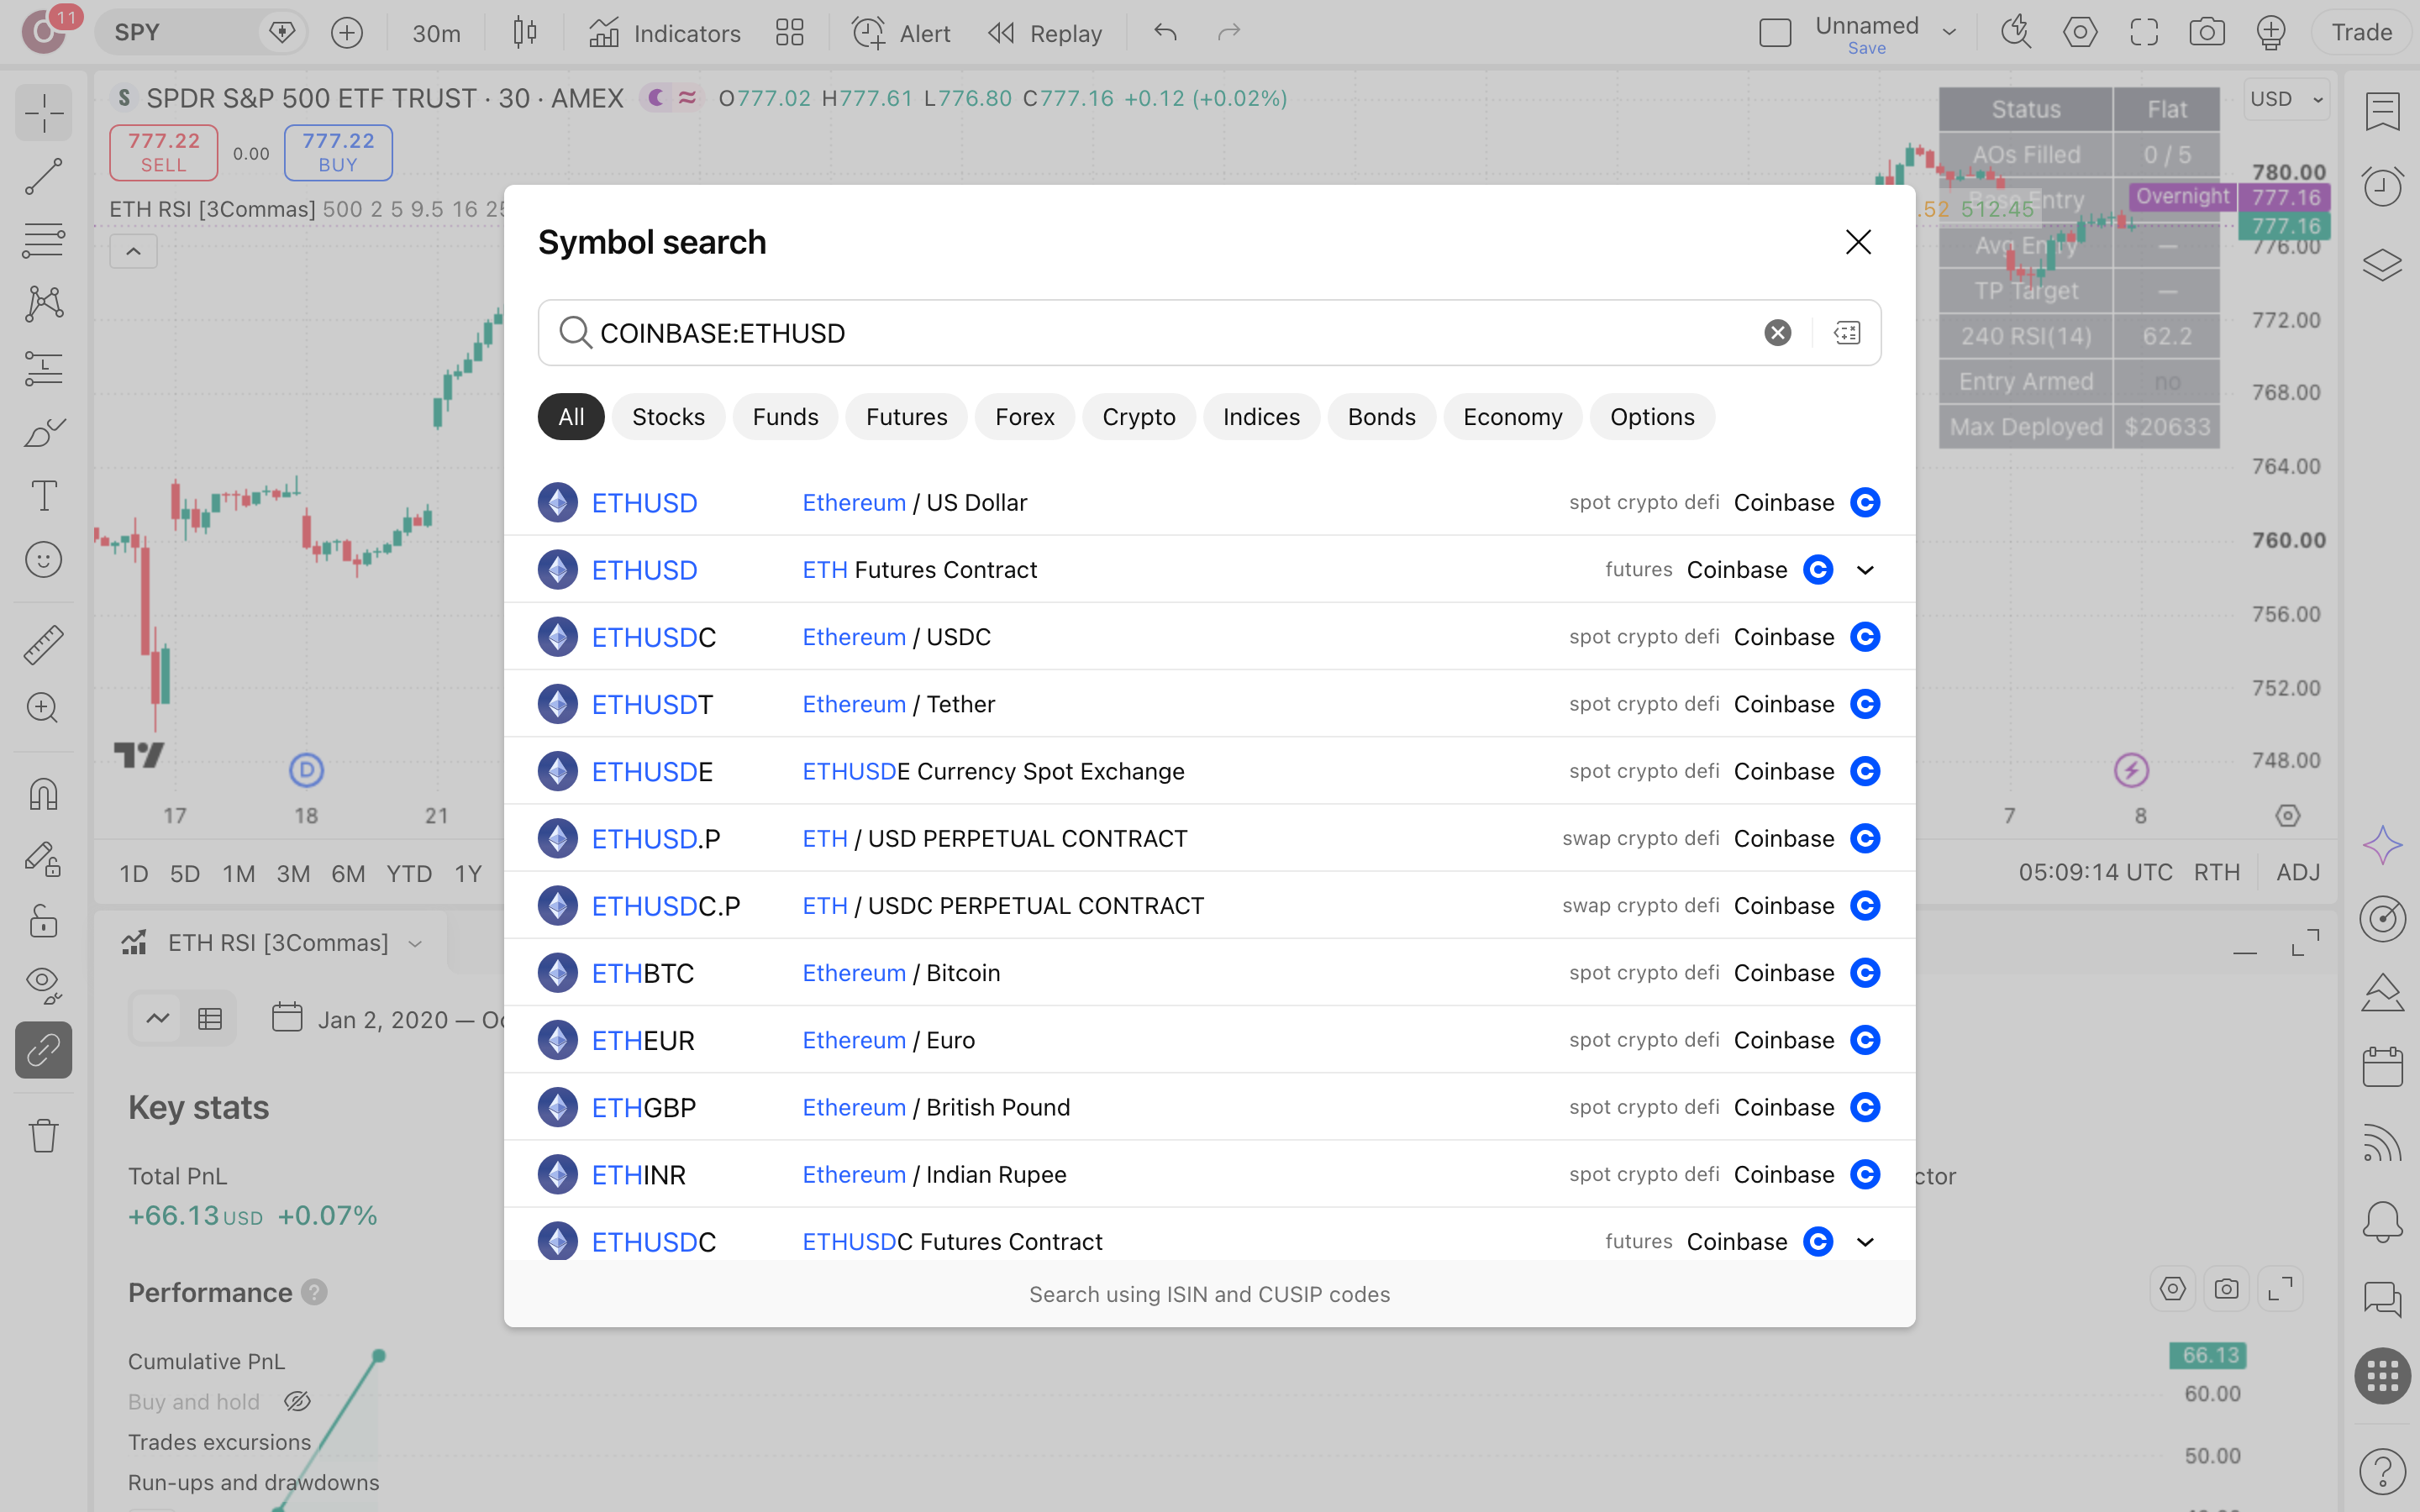This screenshot has width=2420, height=1512.
Task: Add a compare symbol with plus icon
Action: (347, 33)
